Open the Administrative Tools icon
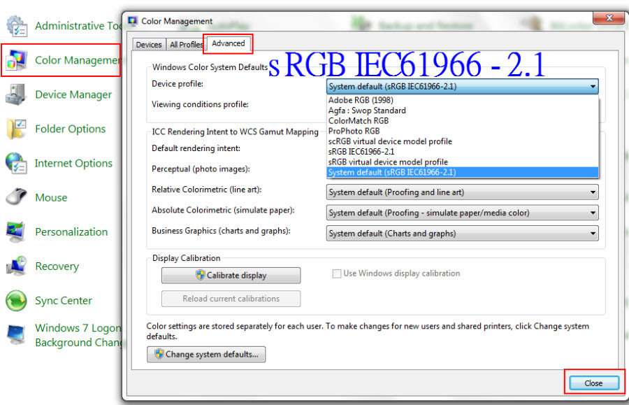The width and height of the screenshot is (629, 405). click(17, 26)
